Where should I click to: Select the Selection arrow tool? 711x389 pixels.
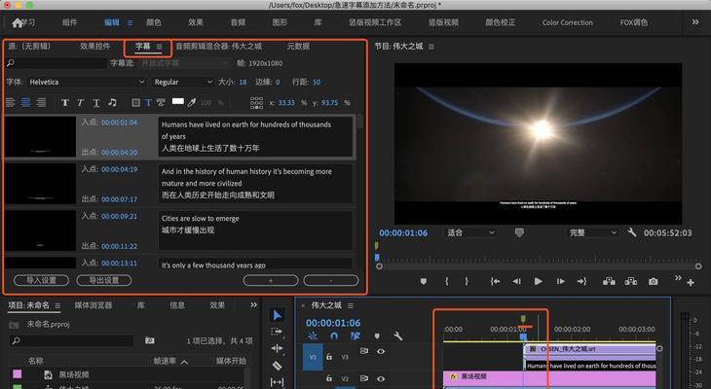click(277, 314)
